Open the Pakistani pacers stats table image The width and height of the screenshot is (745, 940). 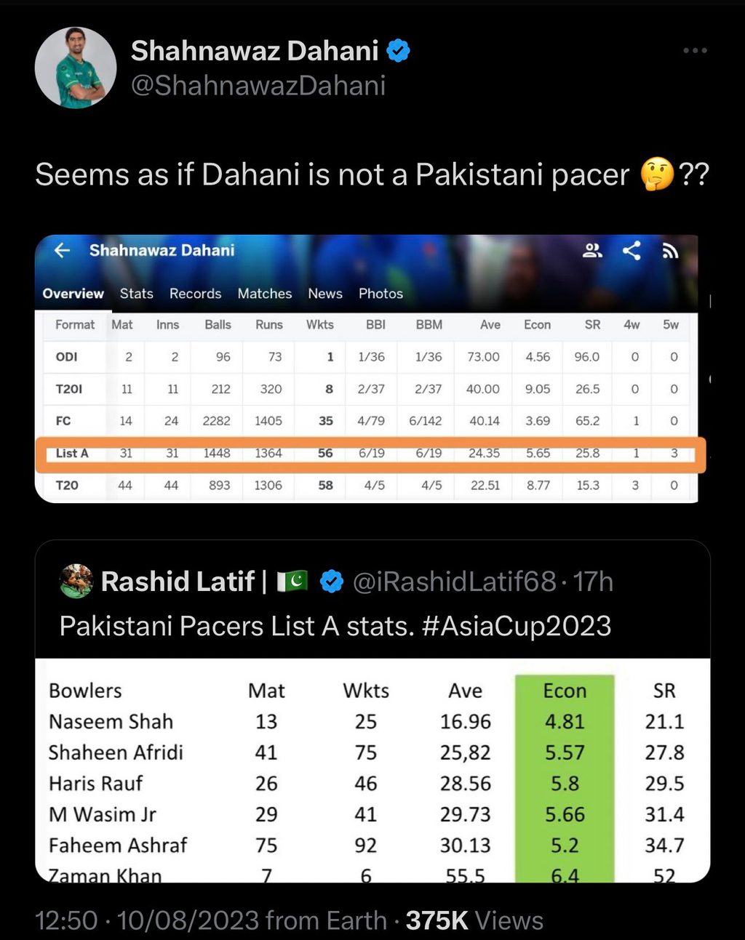click(x=372, y=771)
